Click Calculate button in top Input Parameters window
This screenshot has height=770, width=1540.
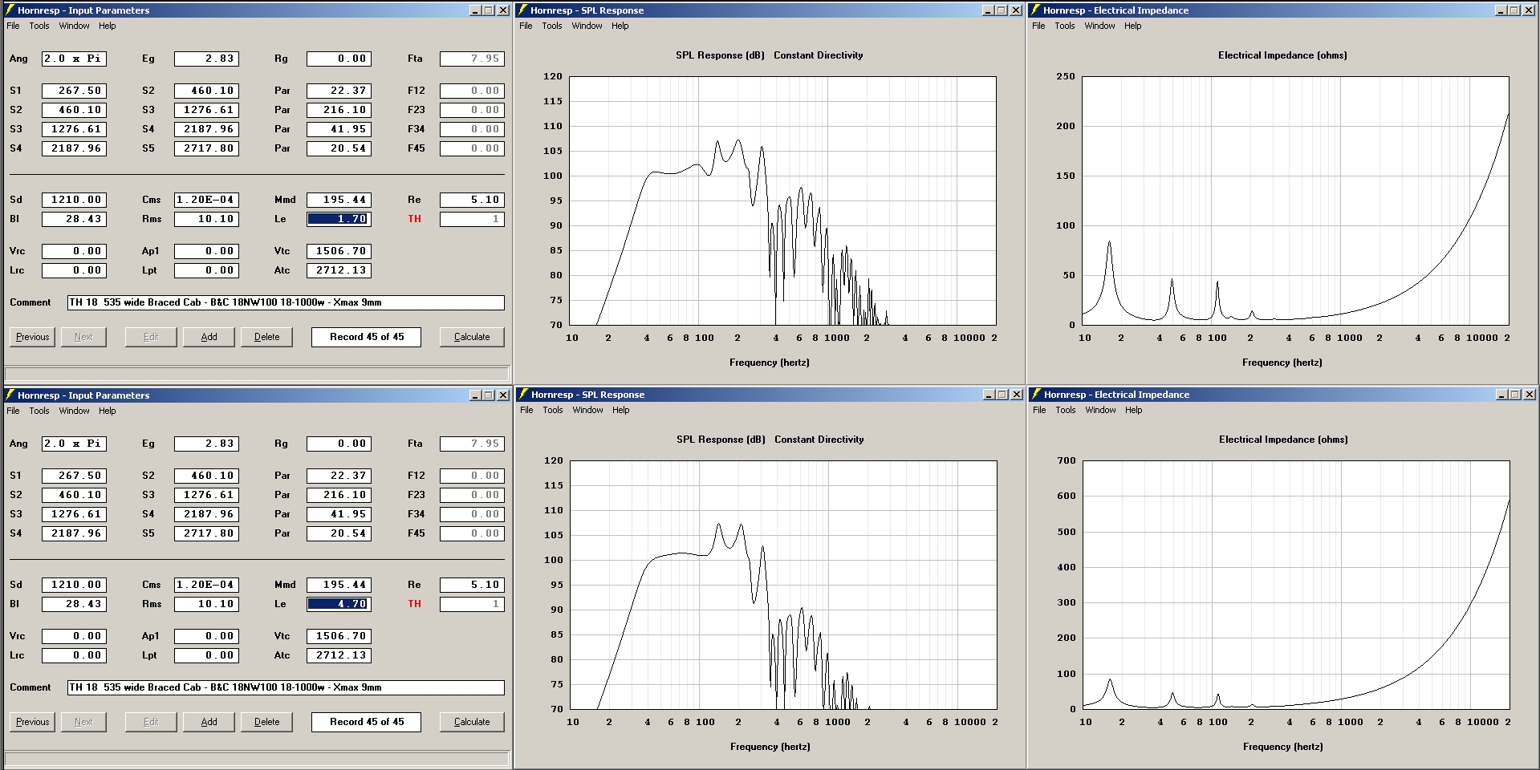click(472, 337)
